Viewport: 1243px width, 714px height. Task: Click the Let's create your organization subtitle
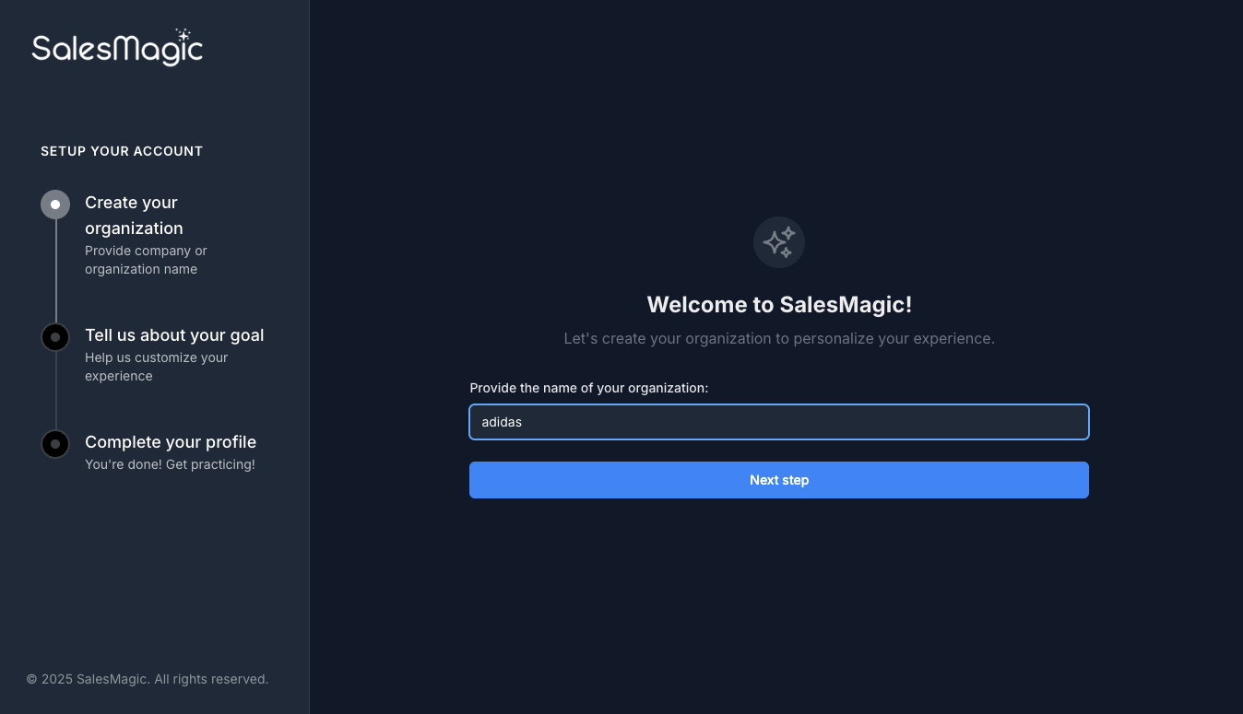[x=779, y=338]
